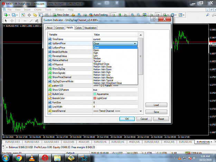Switch to the About tab
216x162 pixels.
pos(49,28)
